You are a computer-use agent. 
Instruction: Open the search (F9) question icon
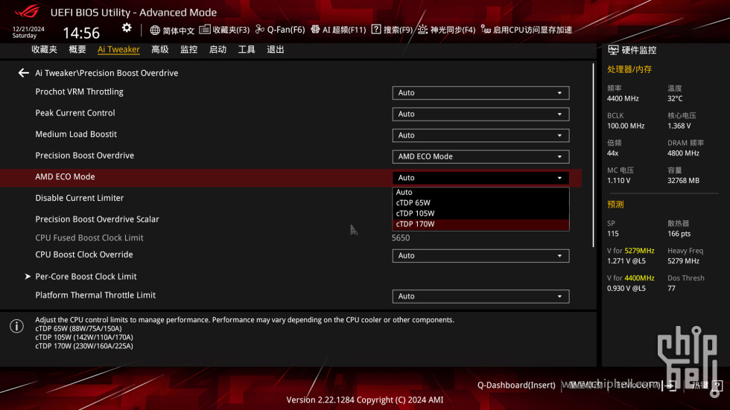coord(376,30)
